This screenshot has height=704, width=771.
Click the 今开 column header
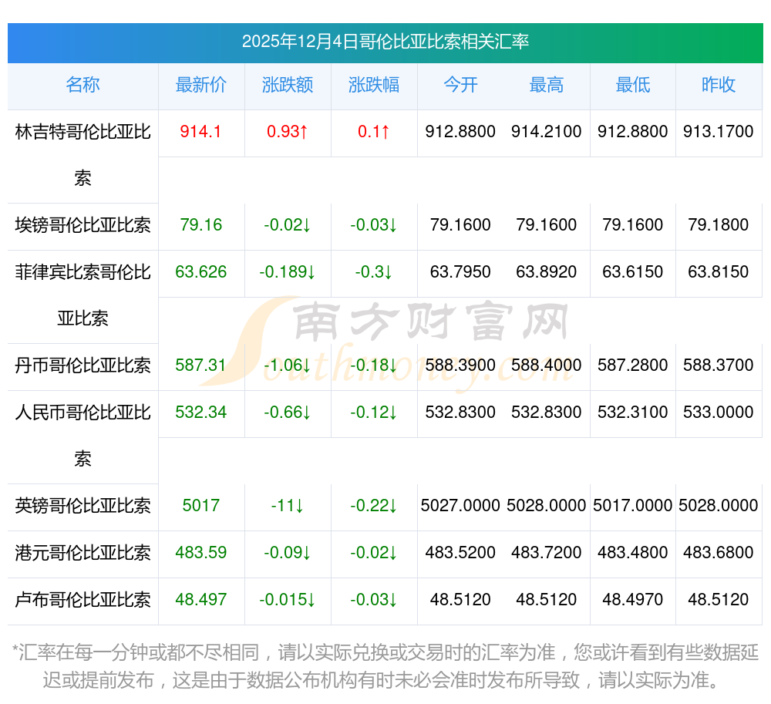pyautogui.click(x=460, y=85)
